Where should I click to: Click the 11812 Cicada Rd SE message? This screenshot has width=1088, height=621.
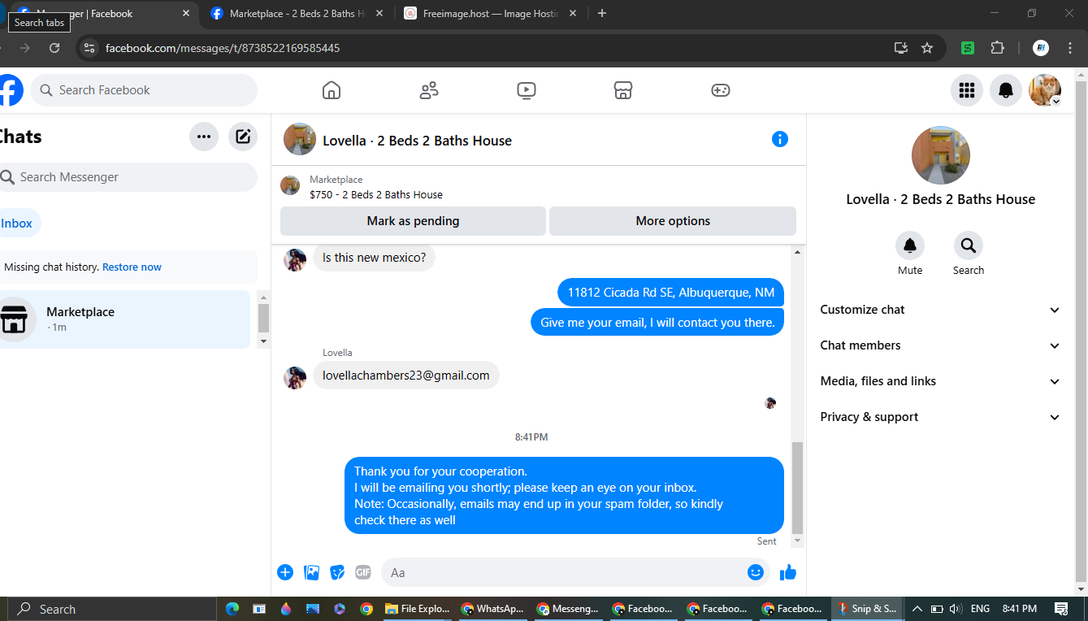click(671, 293)
